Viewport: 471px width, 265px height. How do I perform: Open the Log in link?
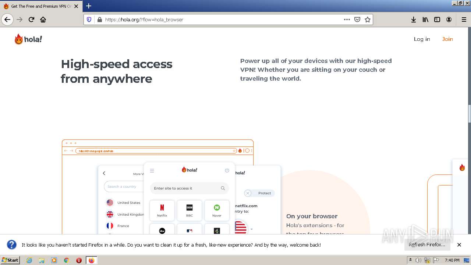[x=422, y=39]
